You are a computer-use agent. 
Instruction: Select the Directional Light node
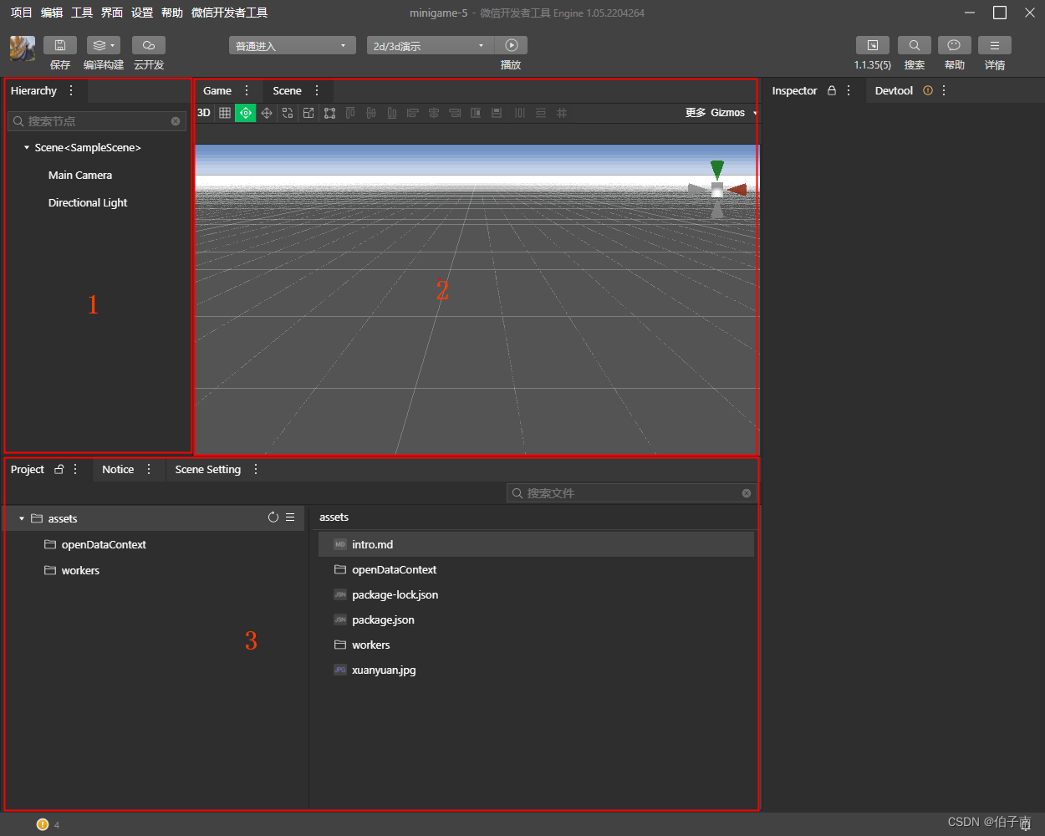point(88,203)
